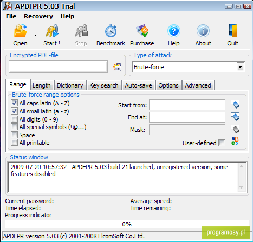The width and height of the screenshot is (253, 242).
Task: Switch to the Options tab
Action: click(x=168, y=85)
